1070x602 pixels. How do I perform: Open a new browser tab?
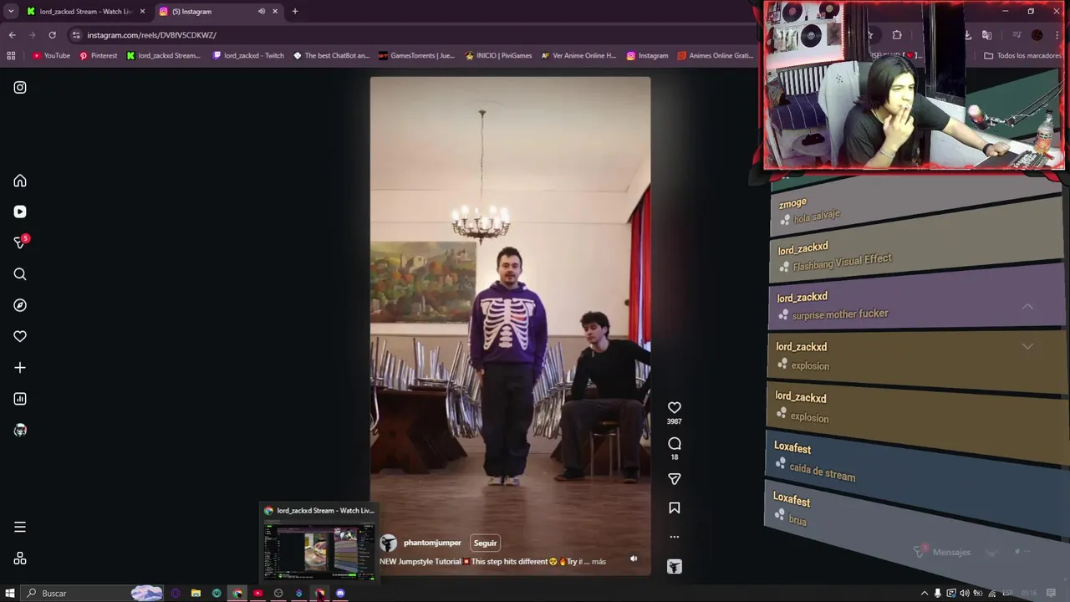(295, 12)
